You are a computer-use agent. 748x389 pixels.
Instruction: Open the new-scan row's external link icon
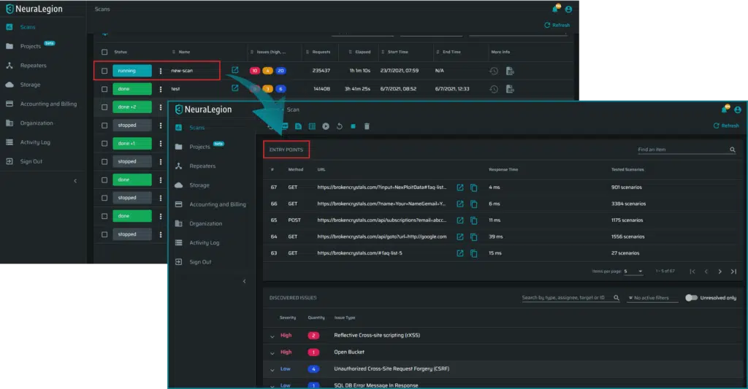(x=234, y=70)
